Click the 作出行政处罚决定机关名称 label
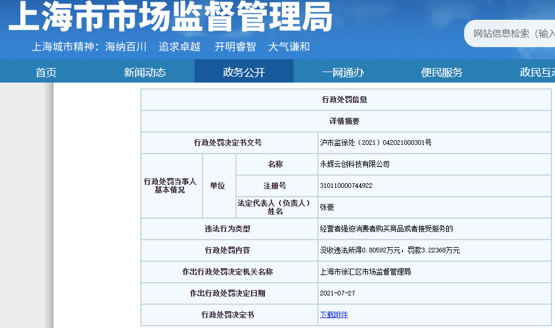555x328 pixels. (x=227, y=272)
